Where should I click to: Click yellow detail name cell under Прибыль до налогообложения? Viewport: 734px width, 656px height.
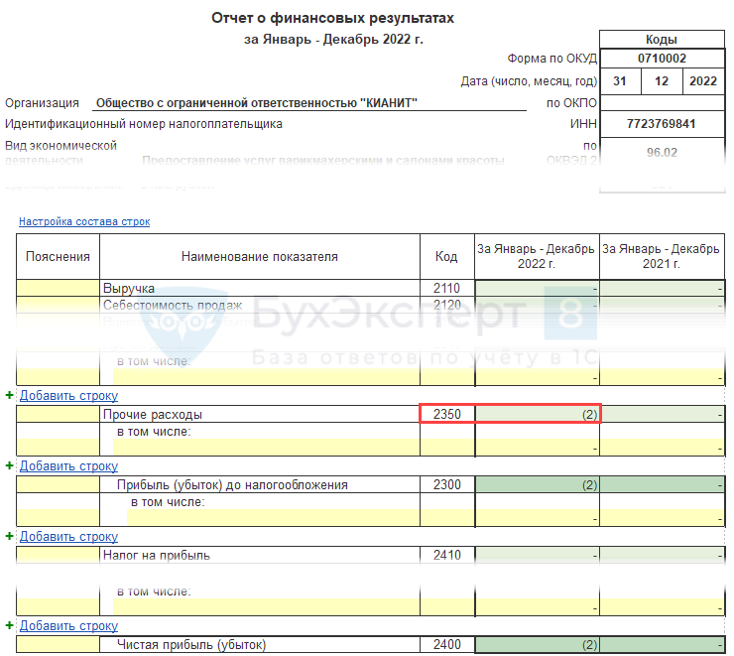[x=273, y=518]
